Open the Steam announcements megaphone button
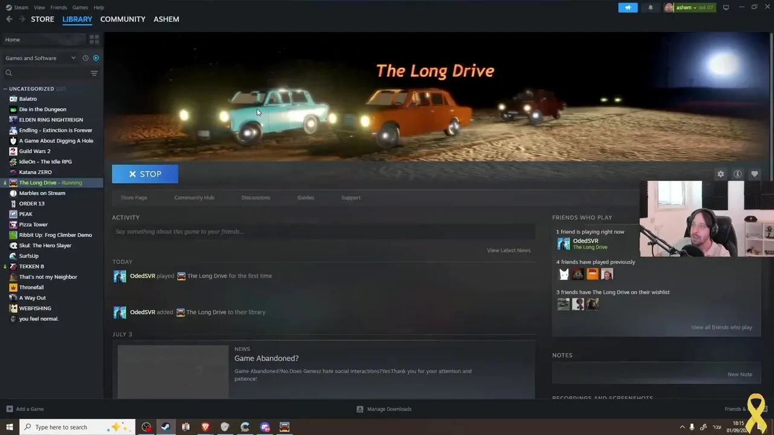 click(x=628, y=7)
